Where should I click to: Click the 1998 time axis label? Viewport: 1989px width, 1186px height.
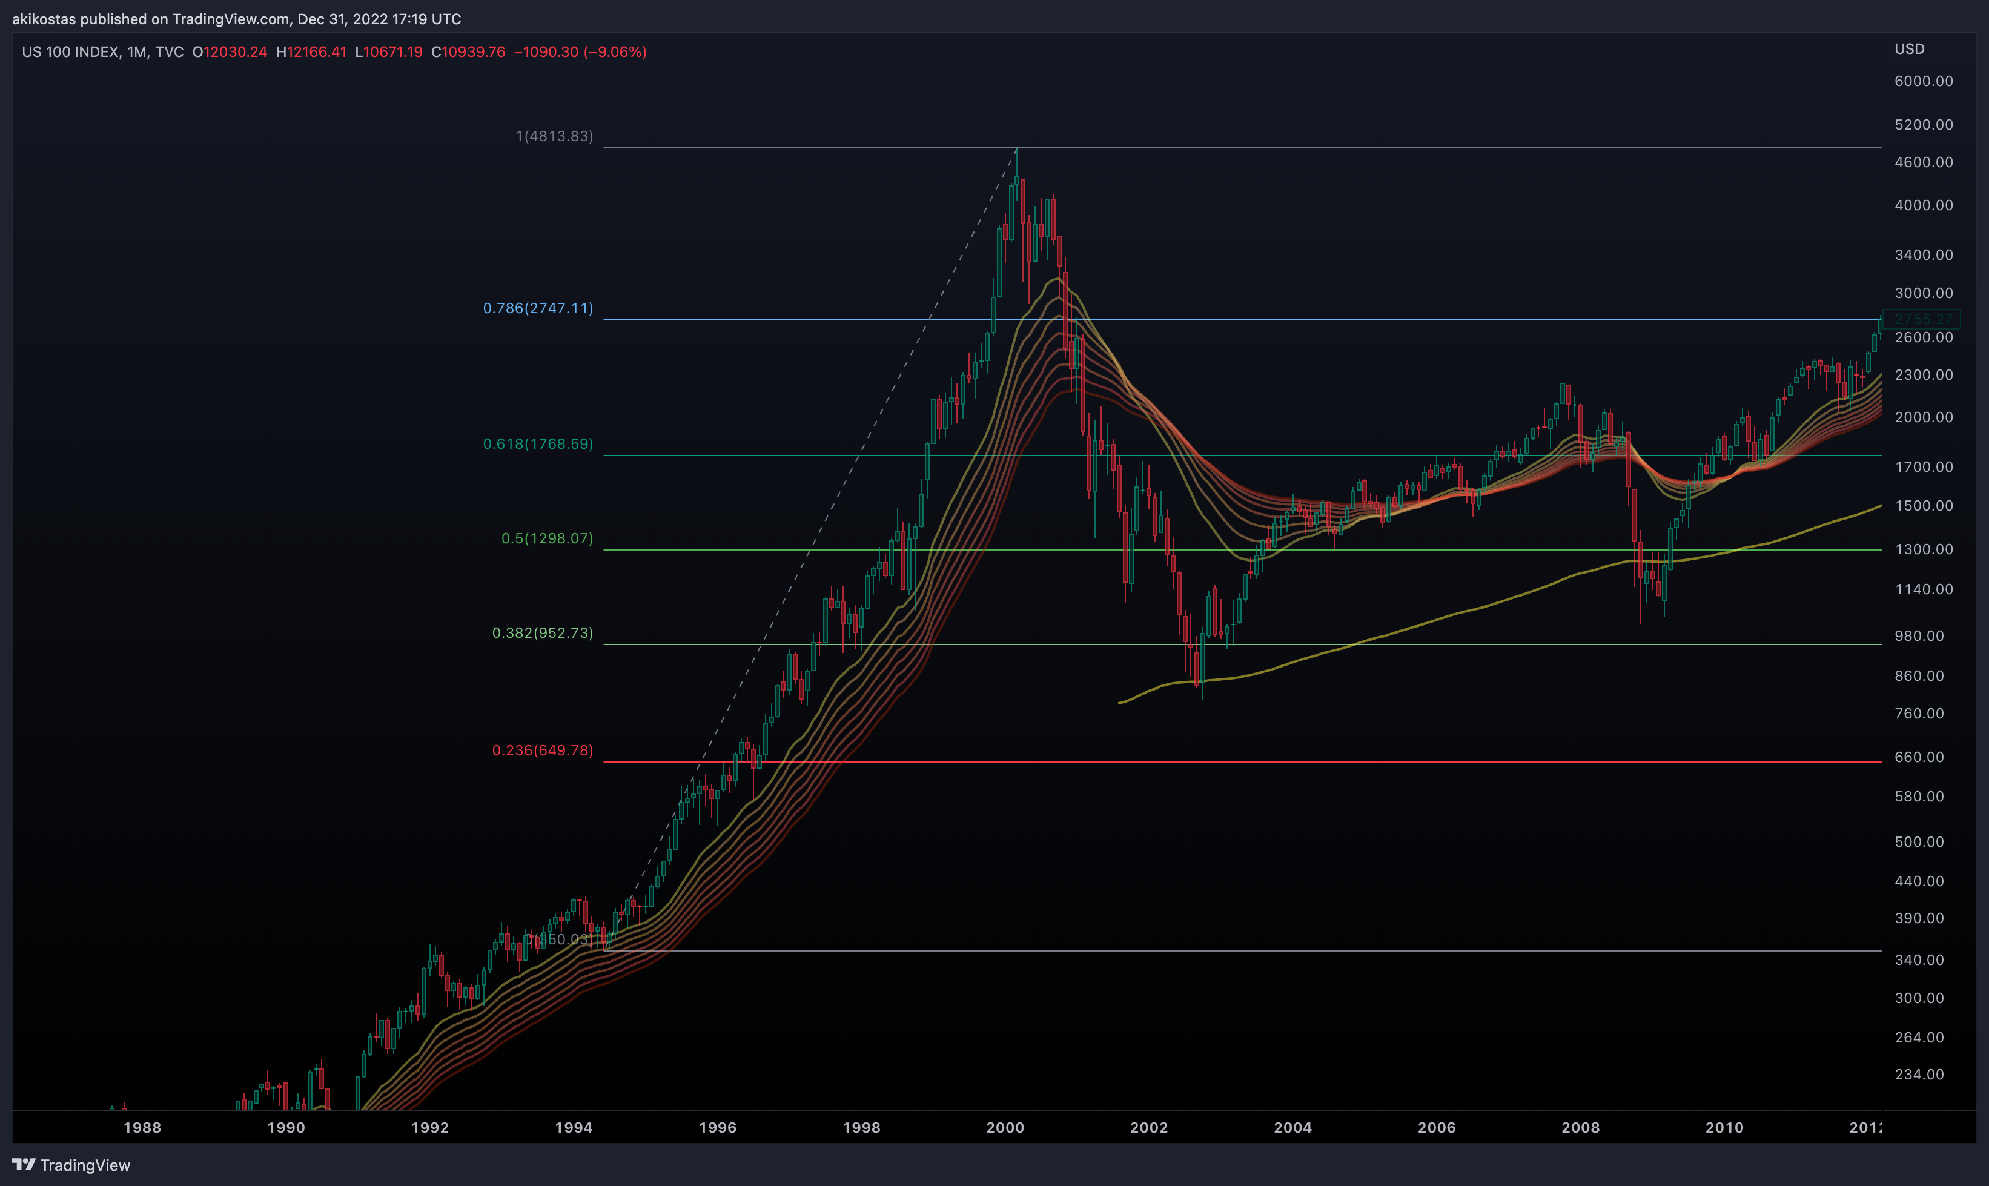(x=861, y=1128)
